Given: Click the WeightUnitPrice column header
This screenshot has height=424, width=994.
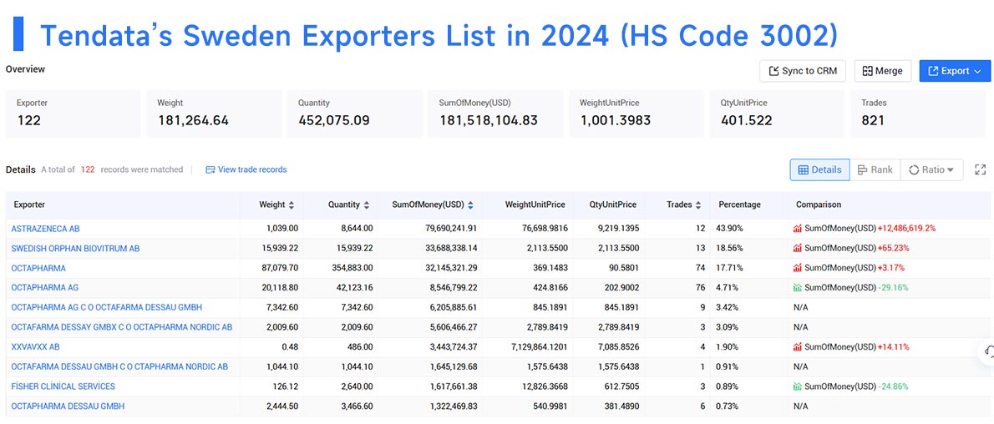Looking at the screenshot, I should click(535, 204).
